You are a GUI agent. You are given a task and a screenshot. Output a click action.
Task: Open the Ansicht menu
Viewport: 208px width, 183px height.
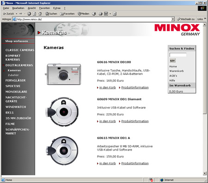point(31,8)
